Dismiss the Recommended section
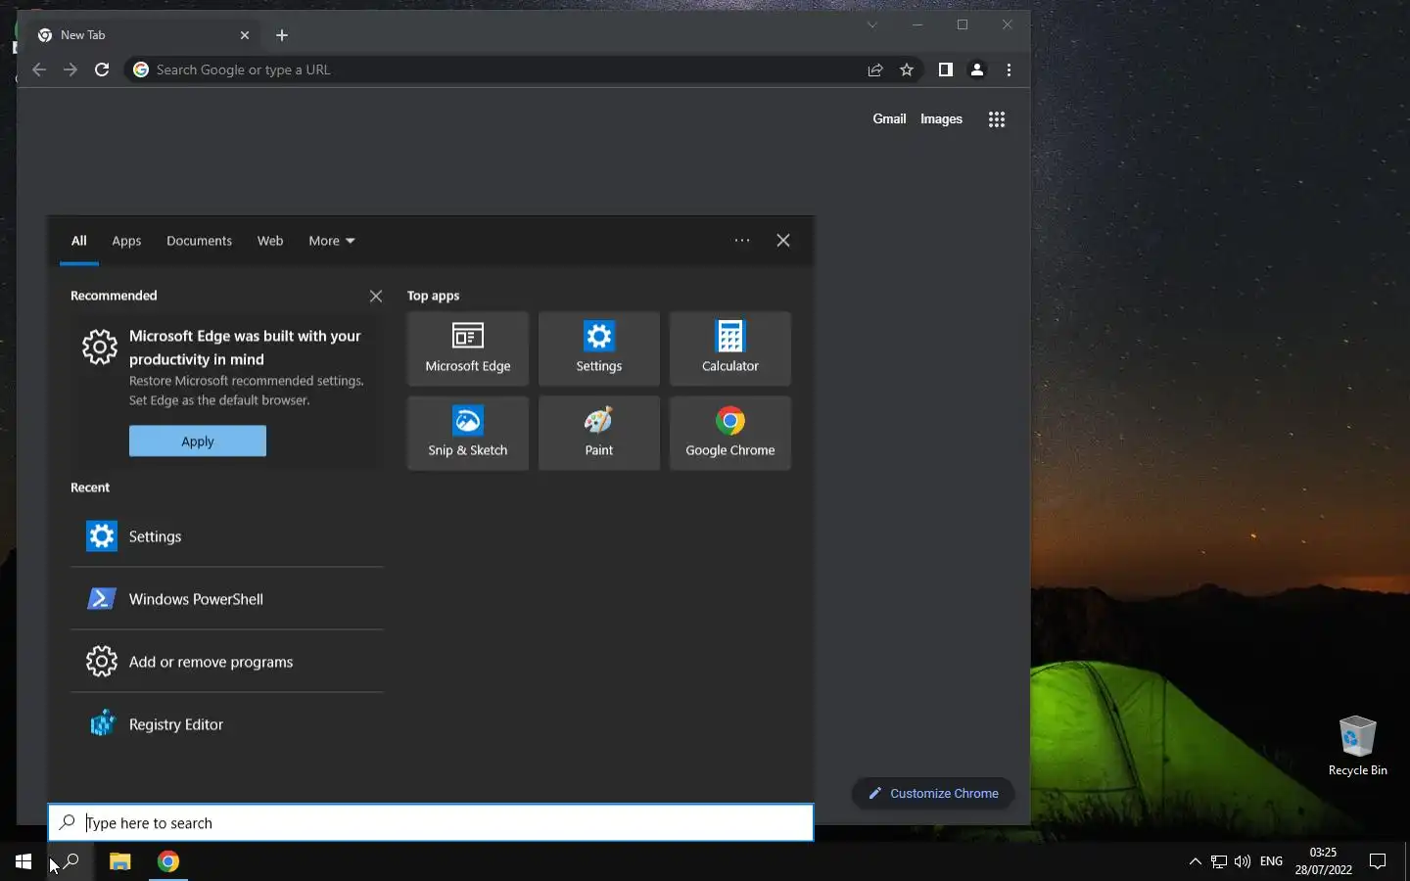 [376, 296]
